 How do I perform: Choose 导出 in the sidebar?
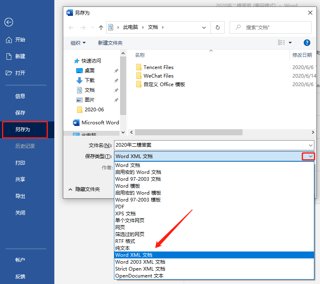point(20,196)
